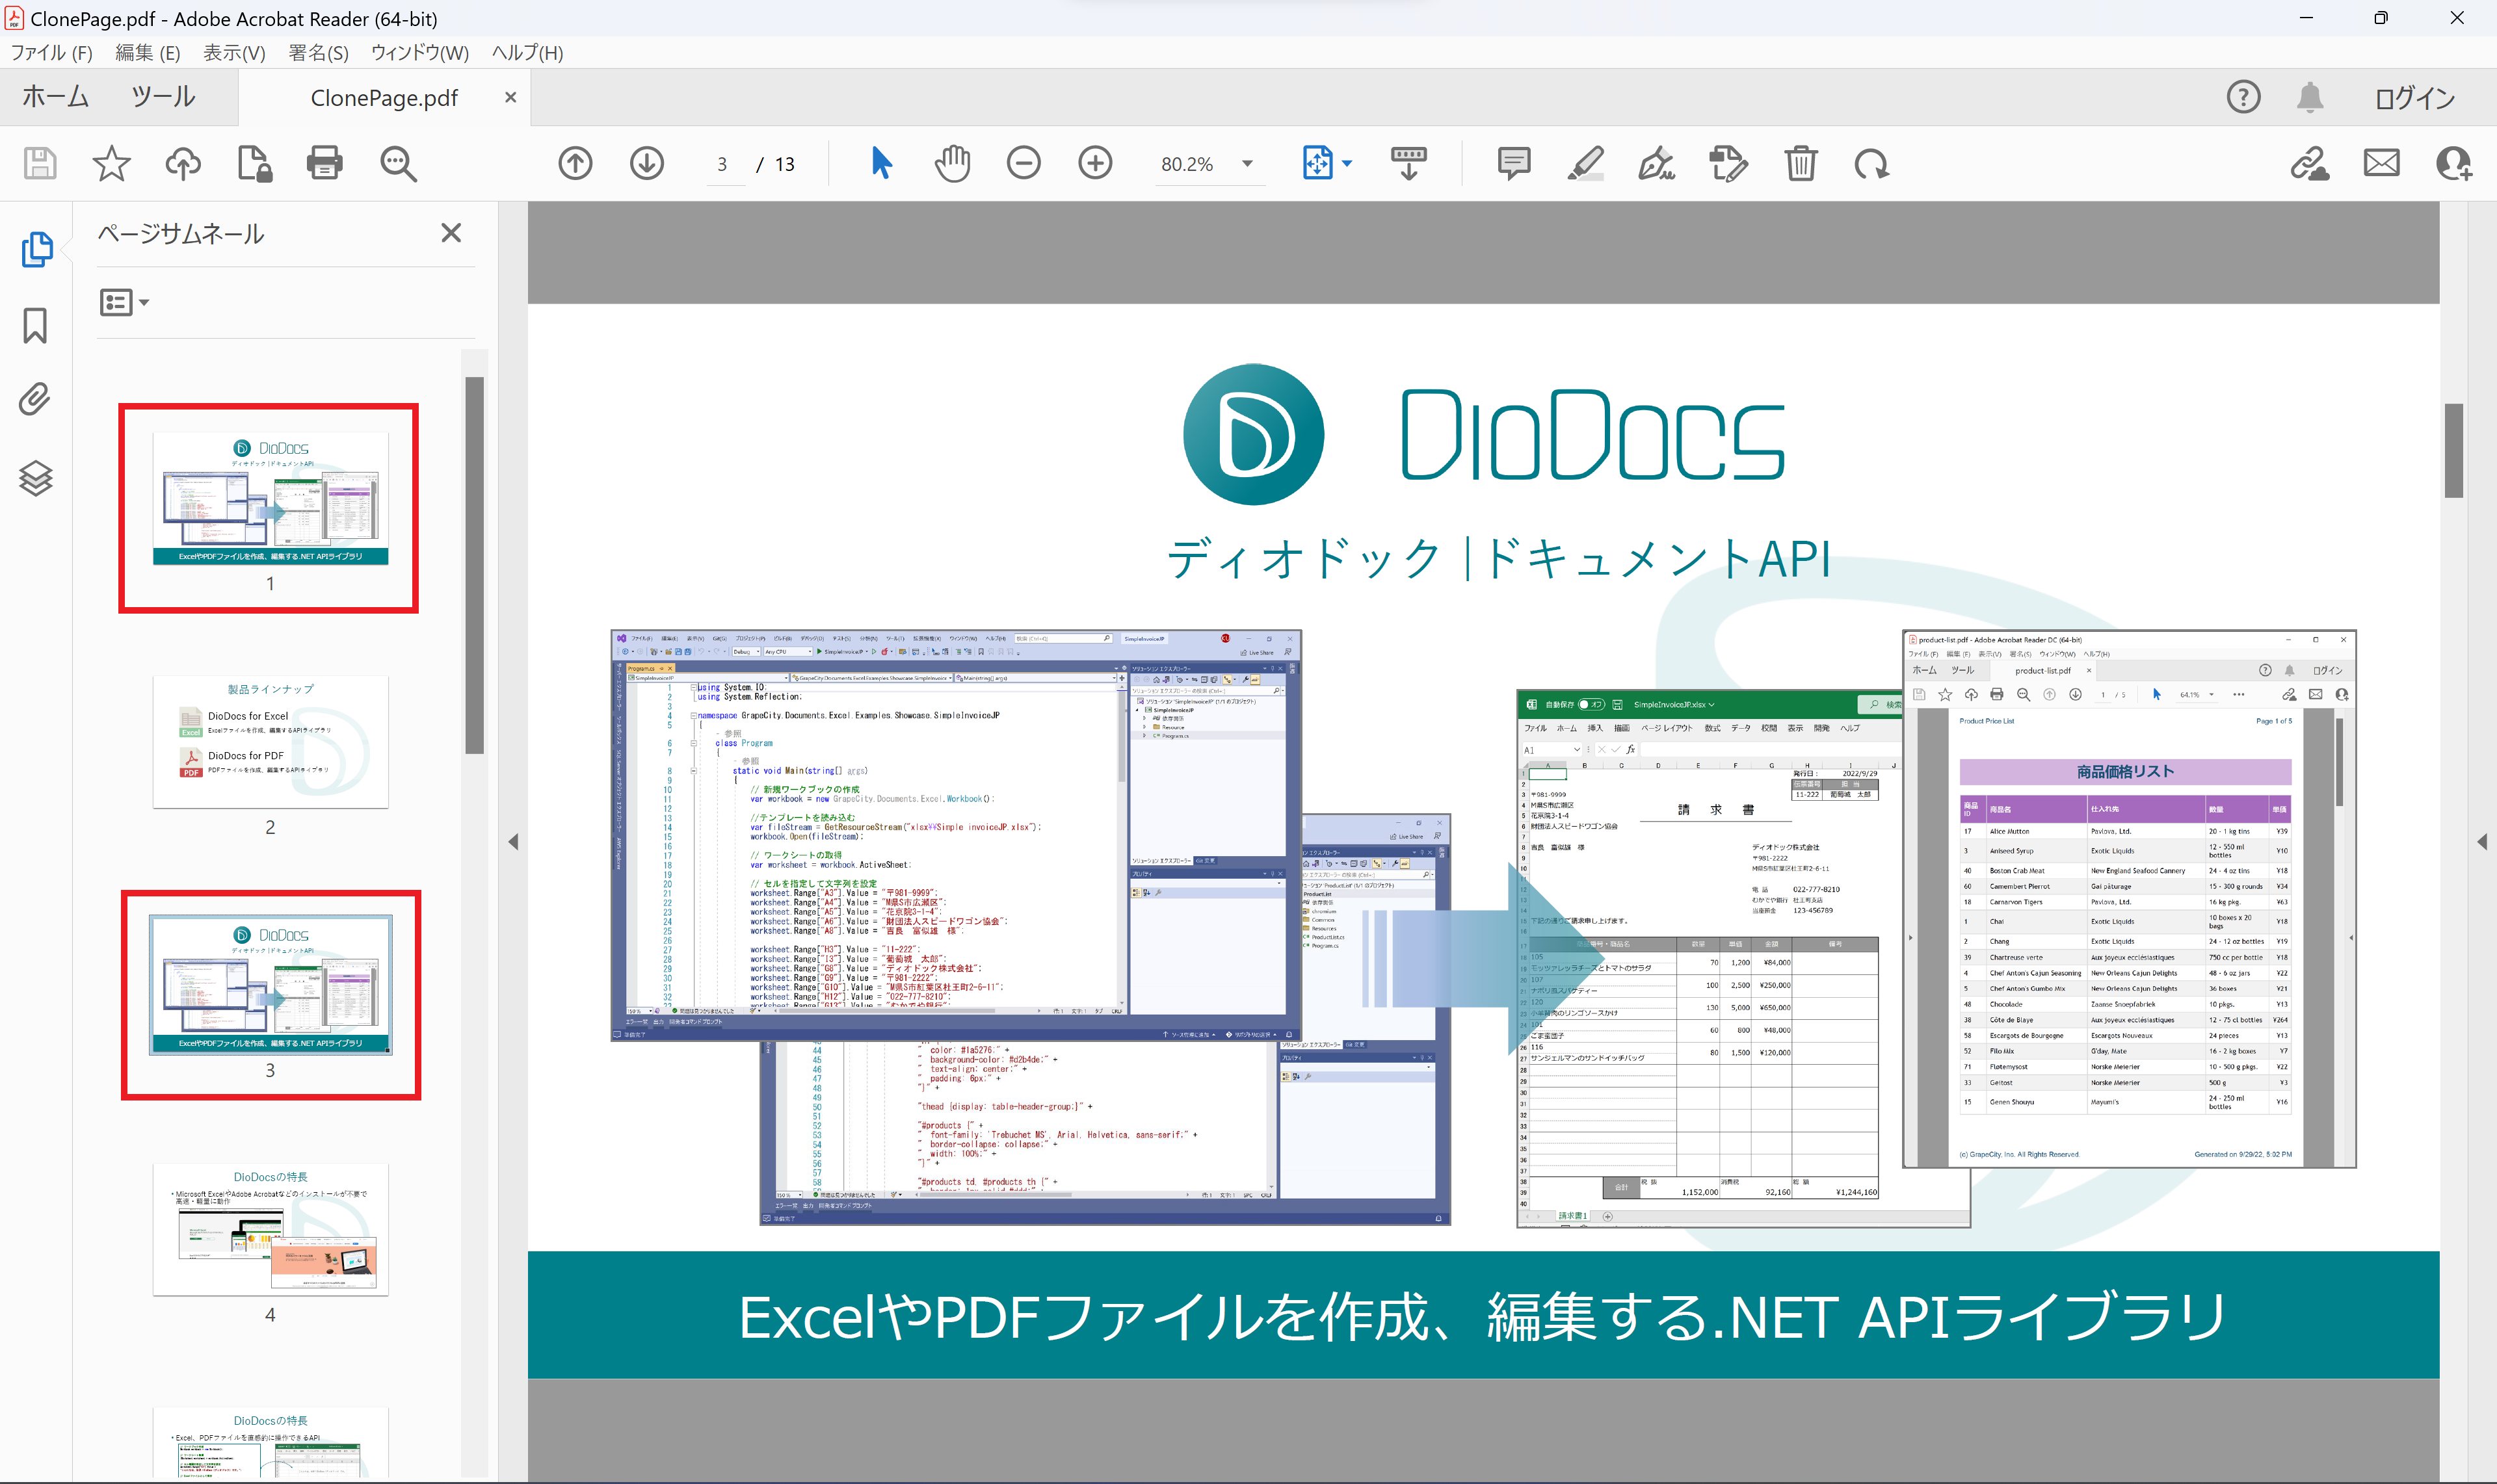Switch to the ツール tab

coord(164,97)
